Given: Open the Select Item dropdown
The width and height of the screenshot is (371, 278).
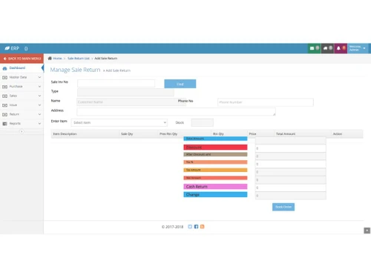Looking at the screenshot, I should (x=119, y=122).
